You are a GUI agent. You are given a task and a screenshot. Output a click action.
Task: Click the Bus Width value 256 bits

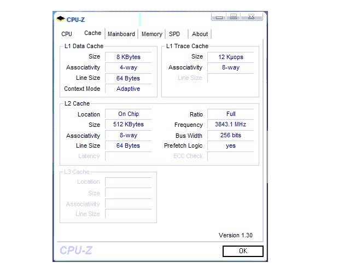(x=231, y=135)
